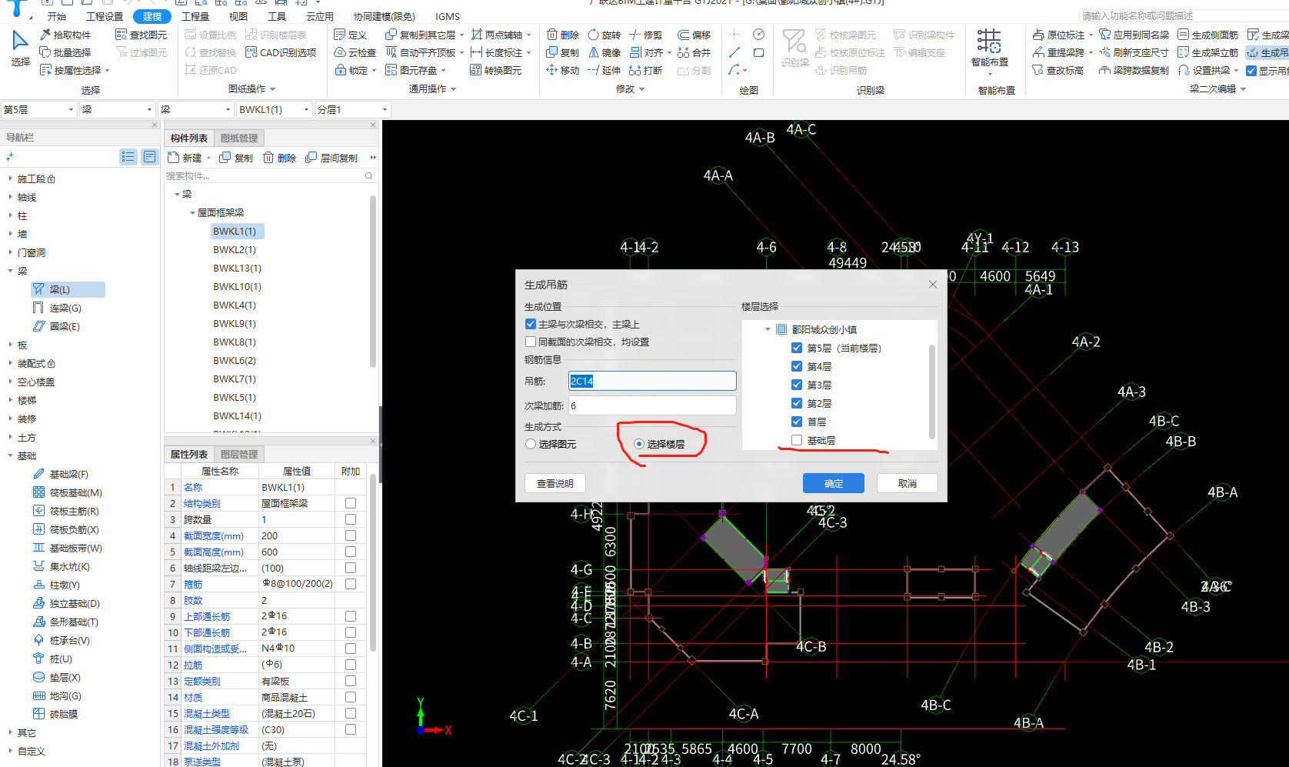Viewport: 1289px width, 767px height.
Task: Click the 查改标高 elevation tool
Action: pos(1058,70)
